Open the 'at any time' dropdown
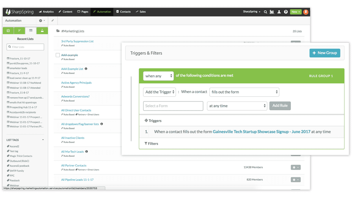 tap(237, 106)
